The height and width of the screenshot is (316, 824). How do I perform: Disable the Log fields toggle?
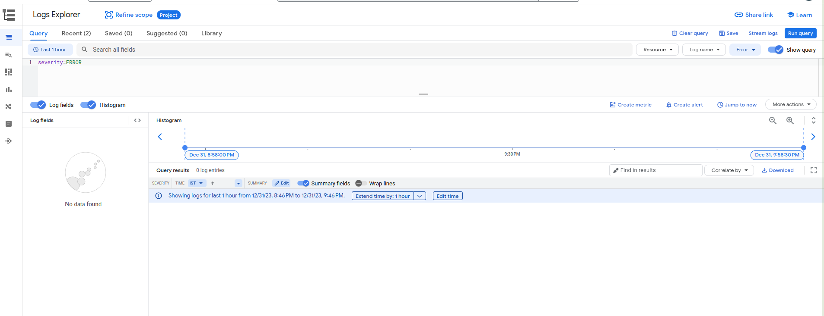coord(38,105)
